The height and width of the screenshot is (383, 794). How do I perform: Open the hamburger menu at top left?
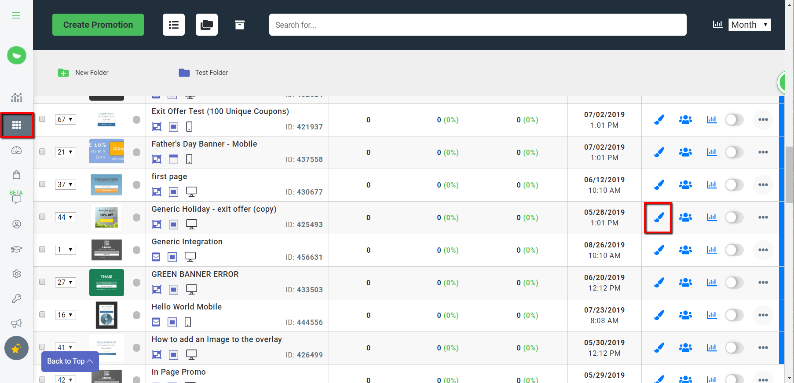pos(16,16)
